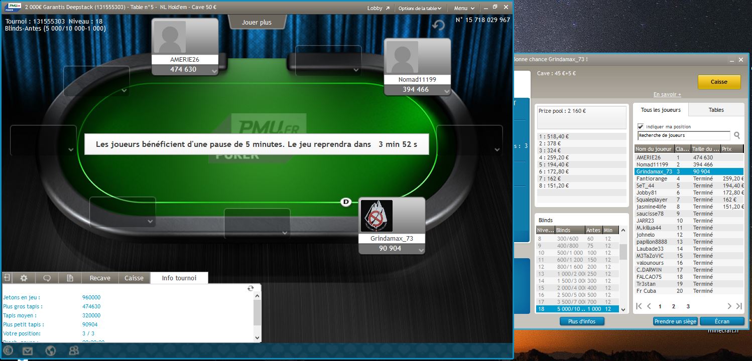
Task: Go to page 2 of players list
Action: 674,306
